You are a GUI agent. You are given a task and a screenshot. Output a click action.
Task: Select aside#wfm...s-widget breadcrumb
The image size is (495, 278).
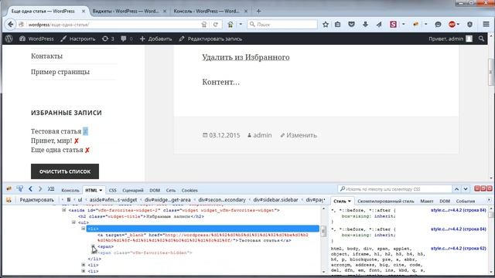113,200
